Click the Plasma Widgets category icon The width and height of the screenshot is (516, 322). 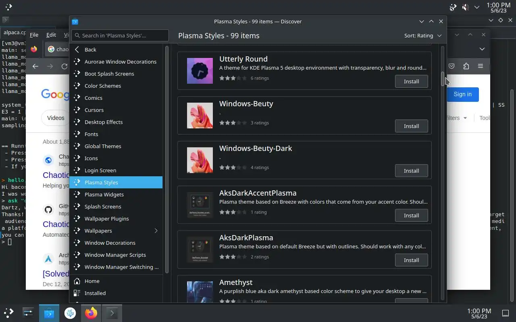(x=77, y=194)
